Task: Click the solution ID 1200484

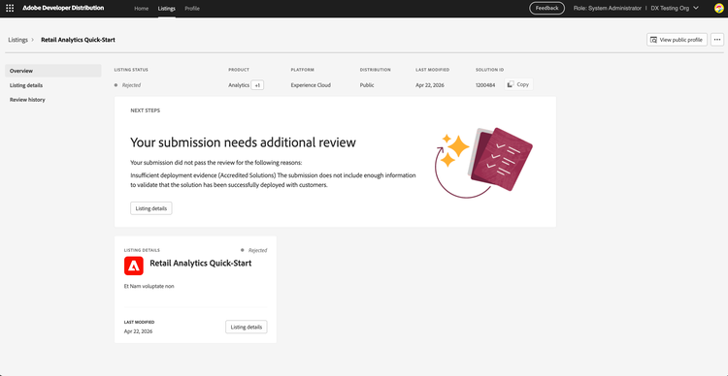Action: click(485, 85)
